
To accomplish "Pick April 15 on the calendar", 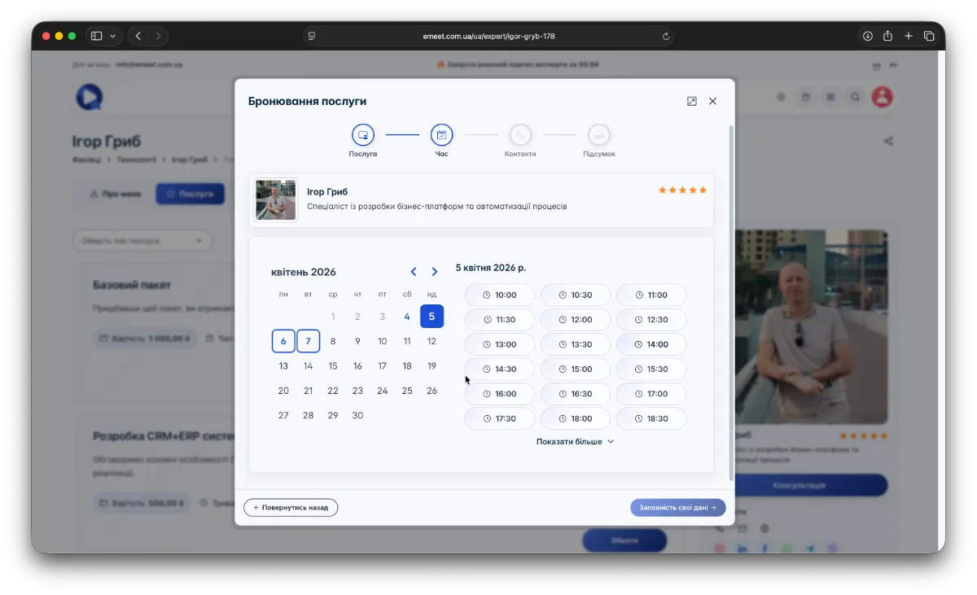I will 333,366.
